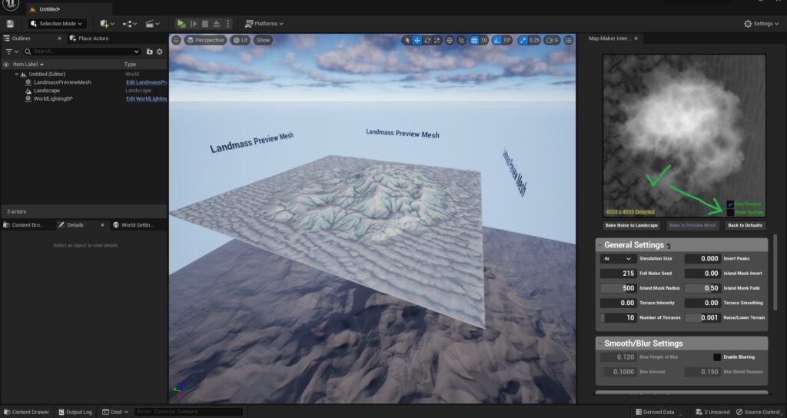The height and width of the screenshot is (418, 787).
Task: Click the camera speed icon showing 6
Action: pos(552,40)
